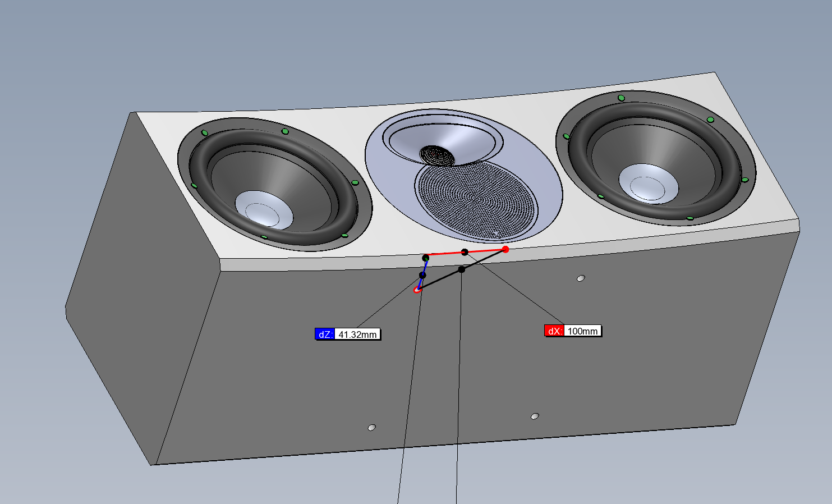Select the left woofer's silver dust cap

click(264, 210)
